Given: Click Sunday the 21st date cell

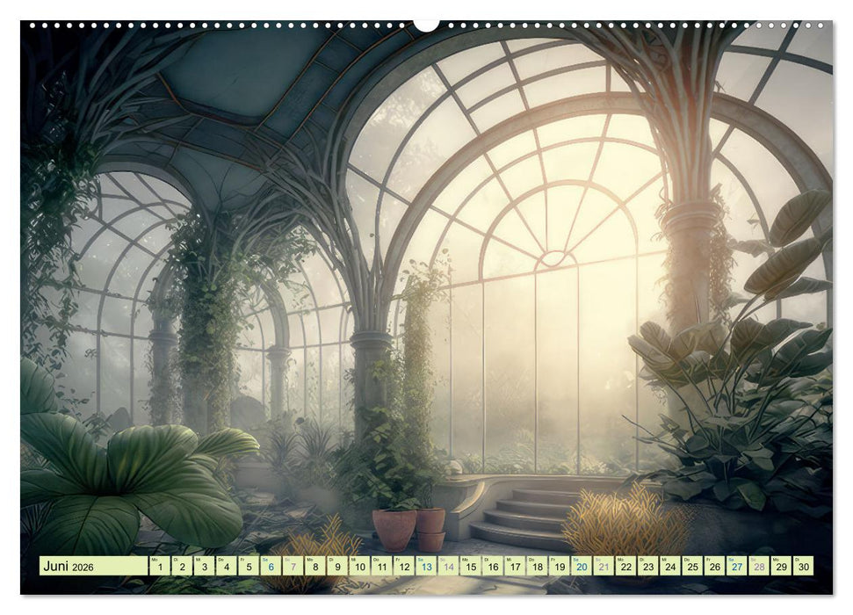Looking at the screenshot, I should coord(604,566).
